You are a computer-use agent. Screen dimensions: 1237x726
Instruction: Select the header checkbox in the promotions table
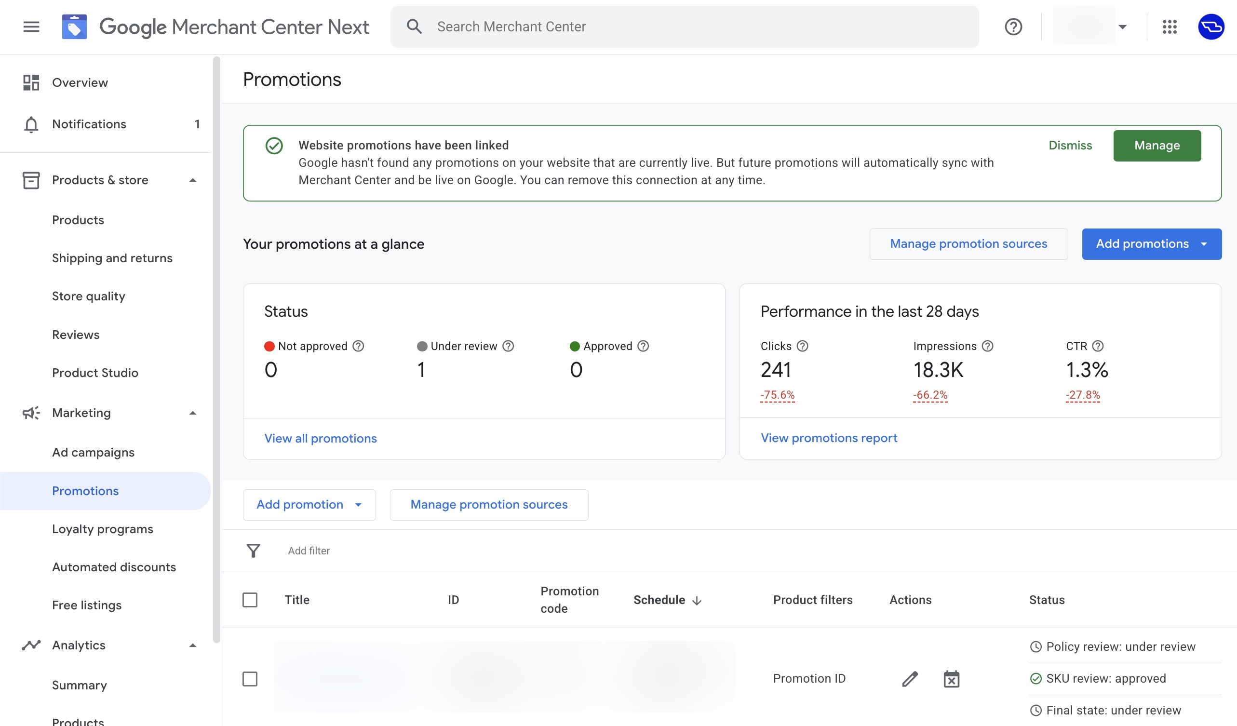tap(250, 600)
